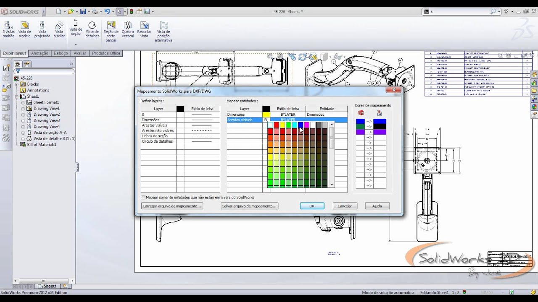Click the SolidWorks colors icon in mapping panel
Screen dimensions: 538x302
coord(361,113)
